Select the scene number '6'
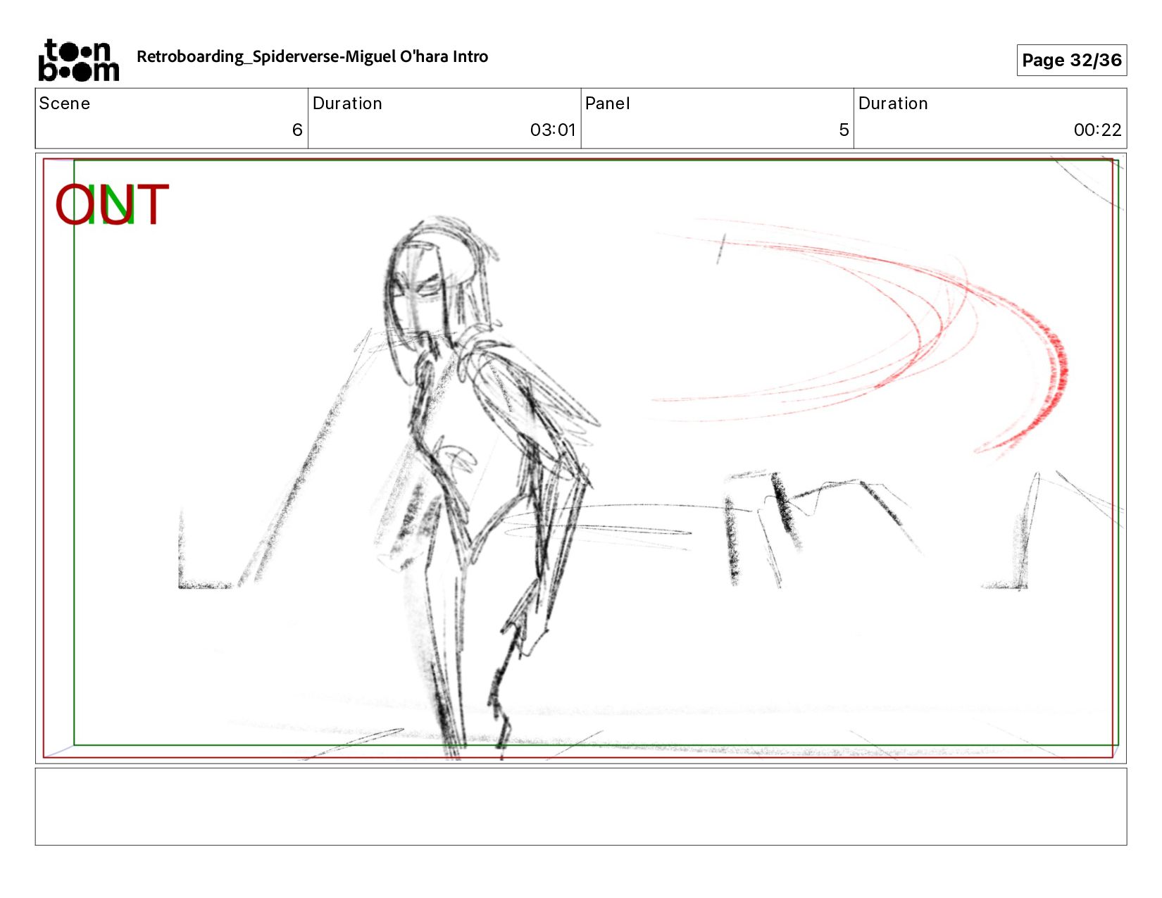The image size is (1162, 898). point(296,130)
